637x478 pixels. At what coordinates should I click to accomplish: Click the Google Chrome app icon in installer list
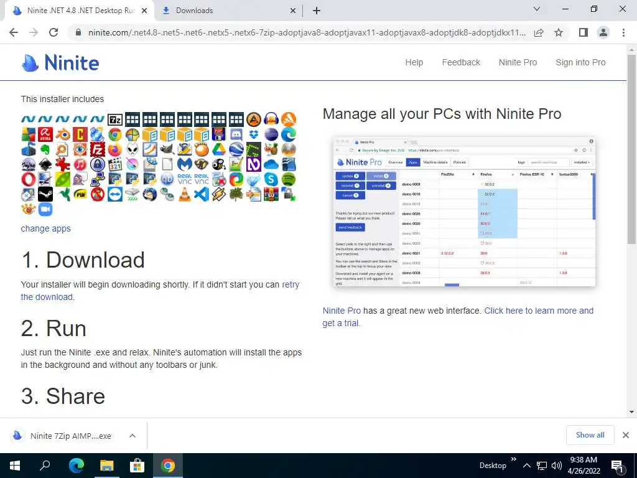tap(115, 134)
